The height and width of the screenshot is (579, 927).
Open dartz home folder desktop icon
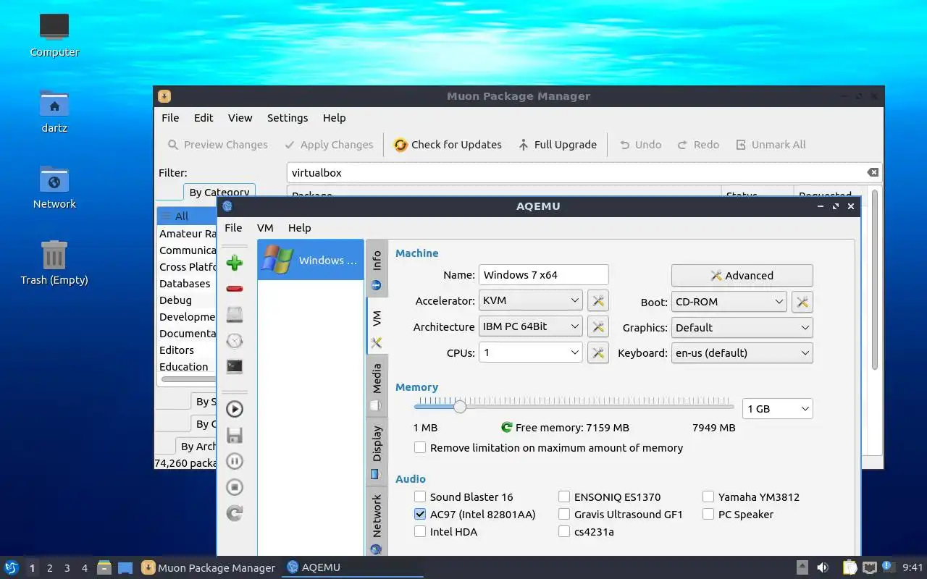click(x=54, y=111)
